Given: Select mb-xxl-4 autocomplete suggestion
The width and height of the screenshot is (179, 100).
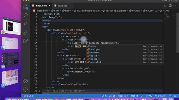Looking at the screenshot, I should click(125, 62).
